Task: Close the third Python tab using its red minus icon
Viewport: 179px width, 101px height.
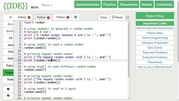Action: (x=68, y=17)
